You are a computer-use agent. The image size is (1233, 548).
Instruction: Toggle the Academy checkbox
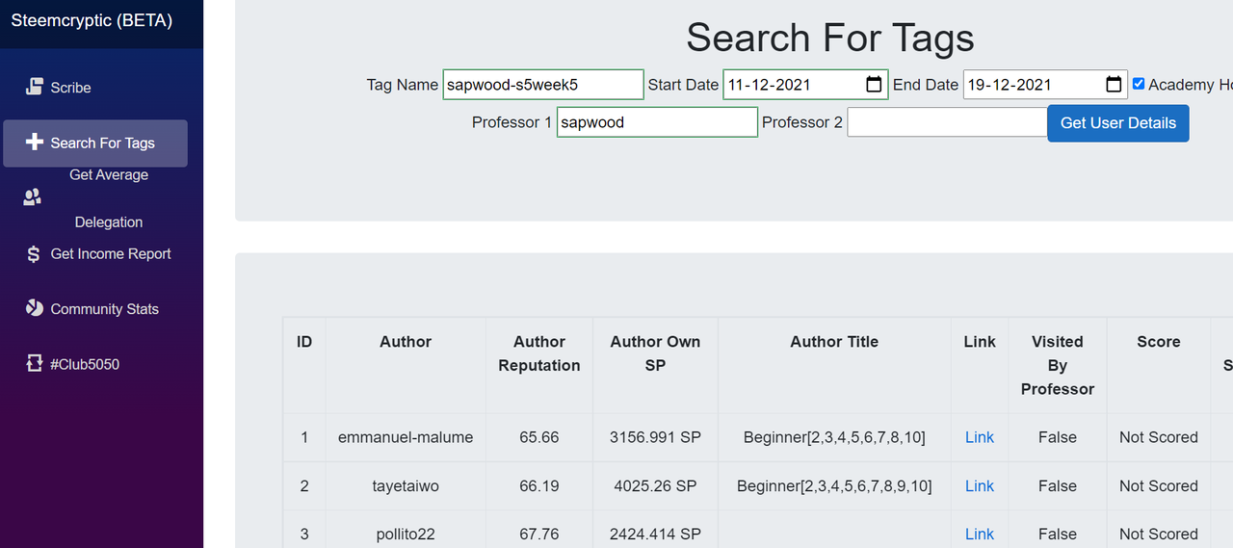click(x=1139, y=84)
